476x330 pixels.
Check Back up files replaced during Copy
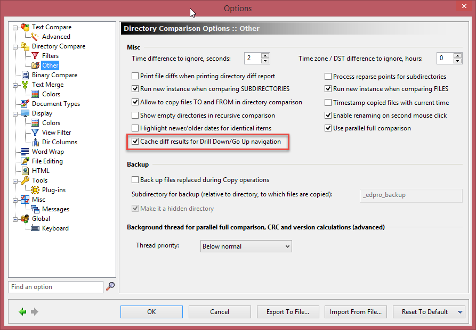click(x=135, y=180)
